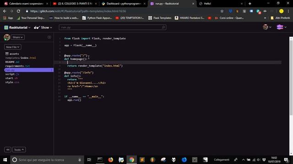Open the New File dropdown
Viewport: 293px width, 164px height.
tap(13, 47)
